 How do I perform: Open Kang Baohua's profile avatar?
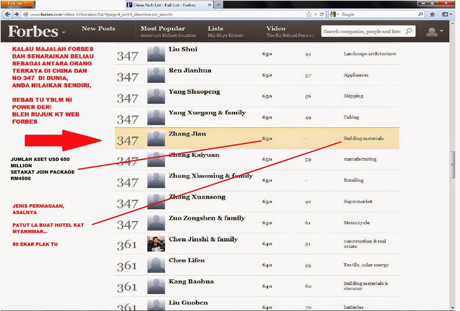[156, 286]
